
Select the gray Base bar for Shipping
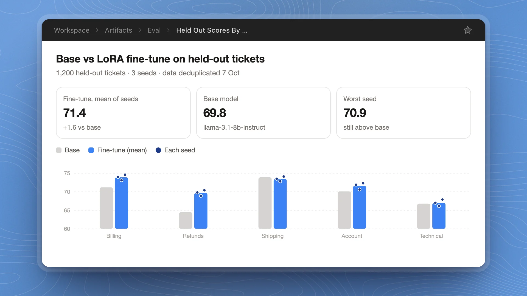click(265, 203)
